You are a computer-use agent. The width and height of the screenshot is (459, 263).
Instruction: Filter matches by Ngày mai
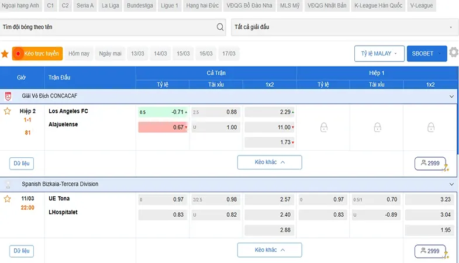pos(110,54)
